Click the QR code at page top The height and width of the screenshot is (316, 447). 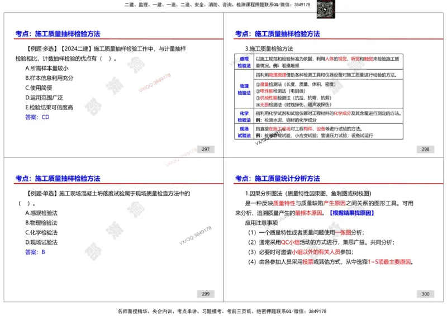(326, 9)
